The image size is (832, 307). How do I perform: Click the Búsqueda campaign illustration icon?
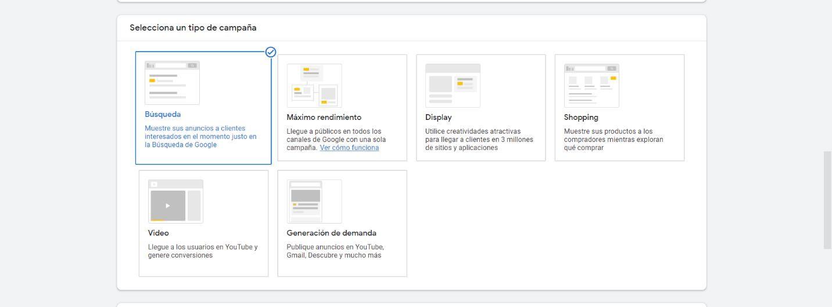pyautogui.click(x=172, y=83)
